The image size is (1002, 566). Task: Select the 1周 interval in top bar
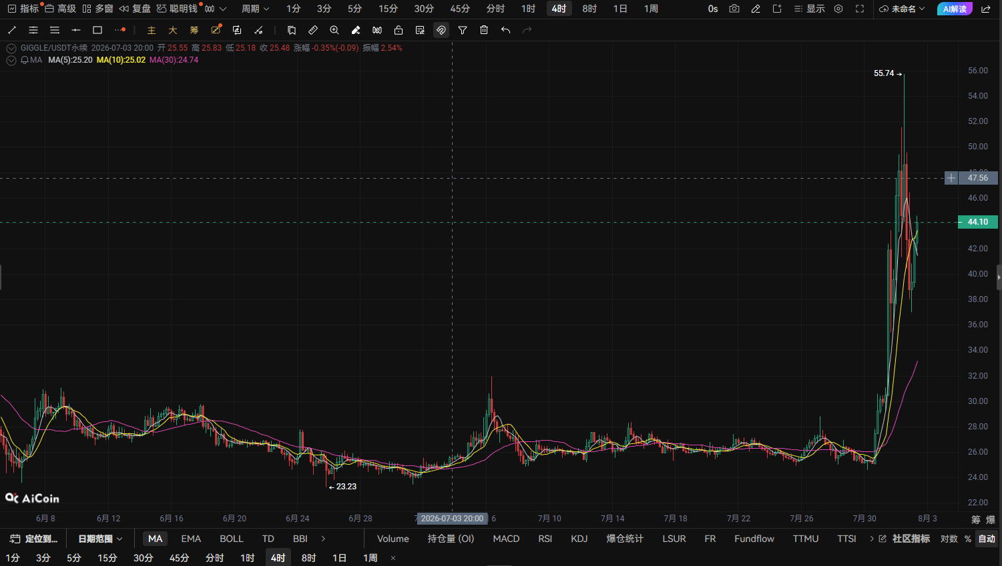(x=651, y=9)
